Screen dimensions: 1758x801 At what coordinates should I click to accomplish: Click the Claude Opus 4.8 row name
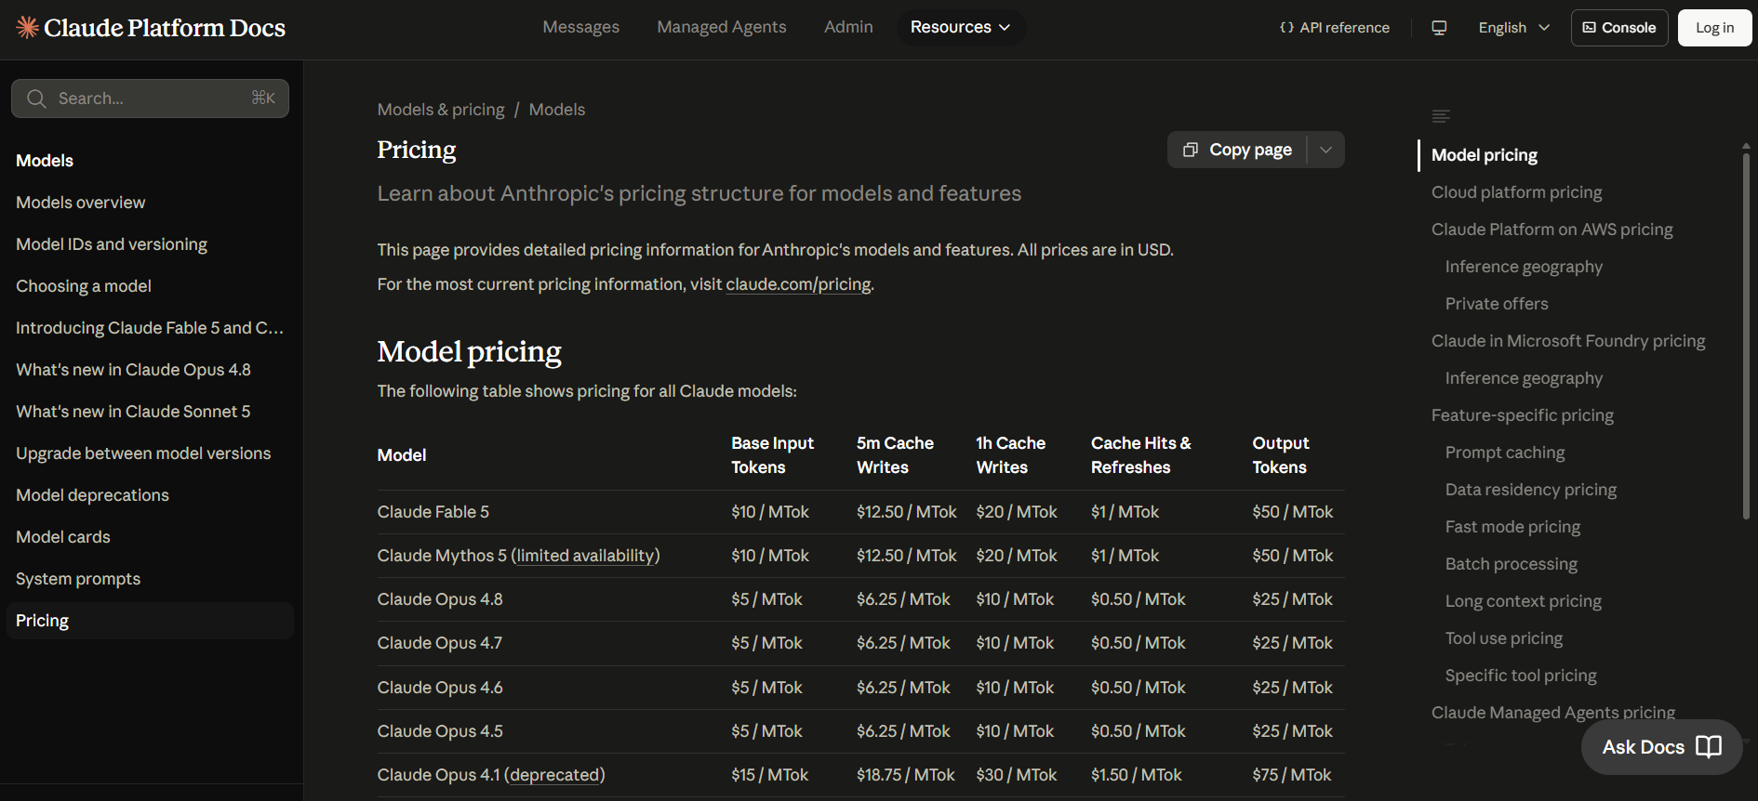[440, 599]
